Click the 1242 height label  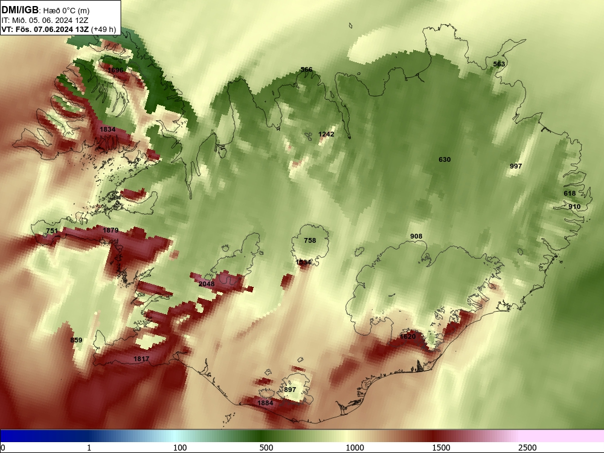(326, 134)
